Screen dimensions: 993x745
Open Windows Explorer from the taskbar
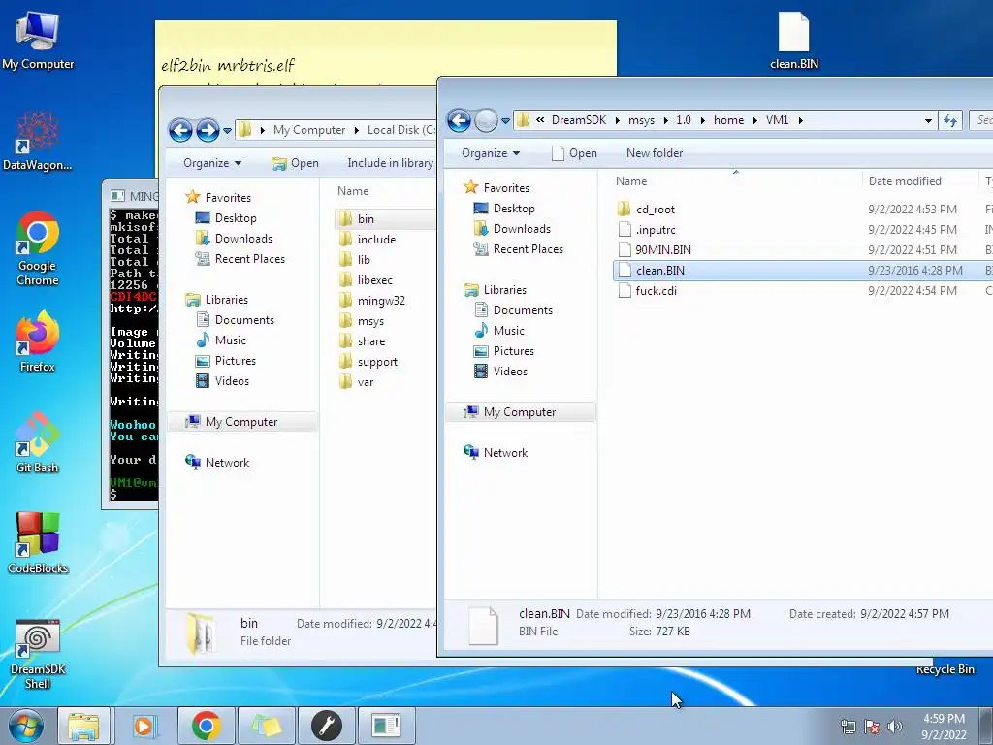(83, 726)
